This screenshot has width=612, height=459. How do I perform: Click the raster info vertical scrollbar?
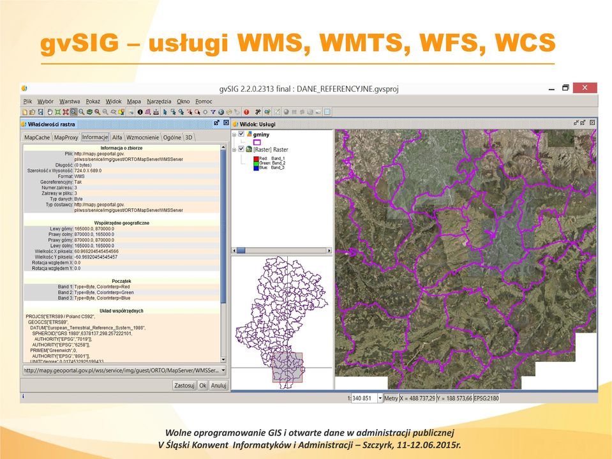coord(223,226)
